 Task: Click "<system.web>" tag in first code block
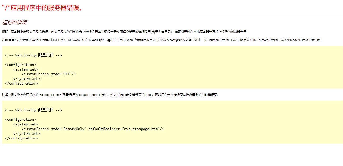(x=26, y=69)
